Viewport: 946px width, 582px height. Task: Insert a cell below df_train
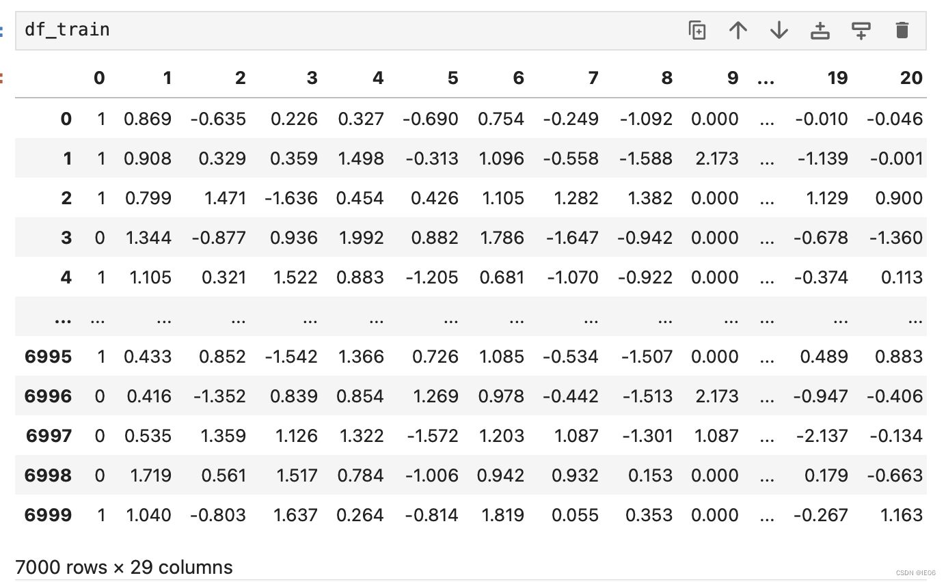(x=861, y=30)
